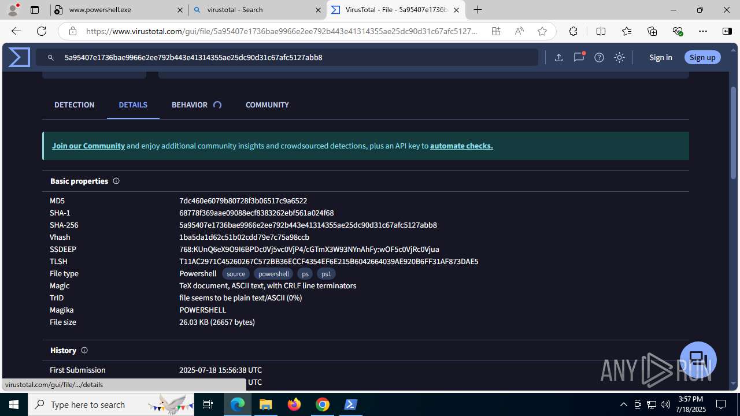The width and height of the screenshot is (740, 416).
Task: Click the ps file type tag
Action: (x=305, y=274)
